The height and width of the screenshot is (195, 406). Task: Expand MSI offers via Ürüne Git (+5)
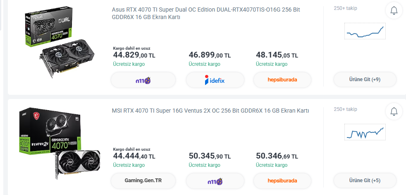(365, 181)
